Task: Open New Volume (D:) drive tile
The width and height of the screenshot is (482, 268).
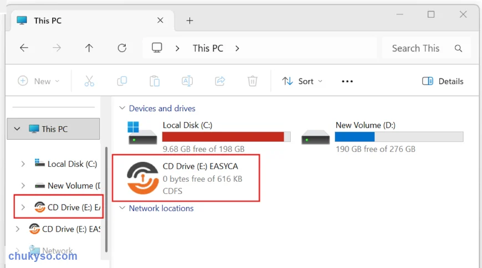Action: (382, 136)
